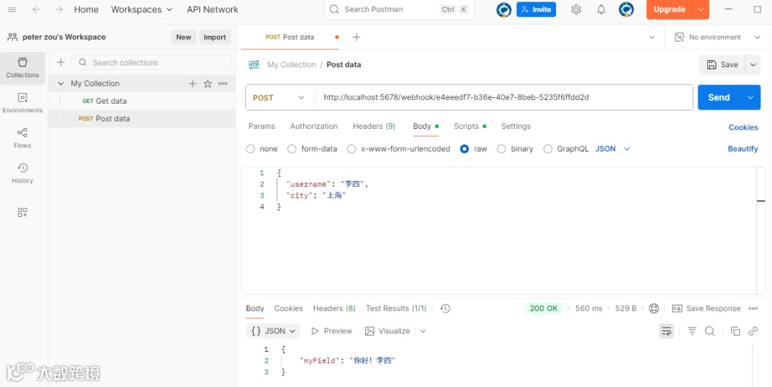Select x-www-form-urlencoded body type
Viewport: 772px width, 387px height.
point(352,149)
